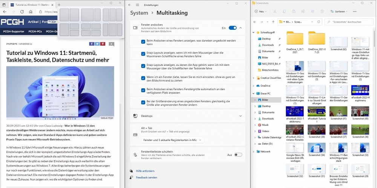377x188 pixels.
Task: Click the Paste icon in Explorer toolbar
Action: (x=294, y=11)
